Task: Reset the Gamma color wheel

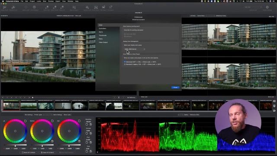Action: pyautogui.click(x=52, y=121)
